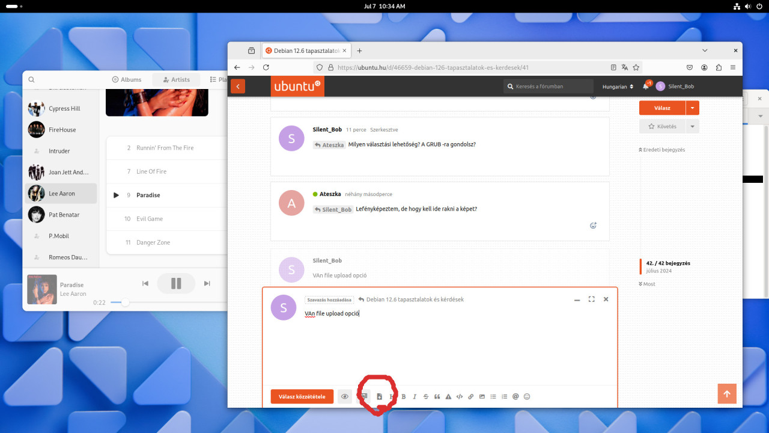Screen dimensions: 769x433
Task: Open forum notifications bell
Action: [x=646, y=87]
